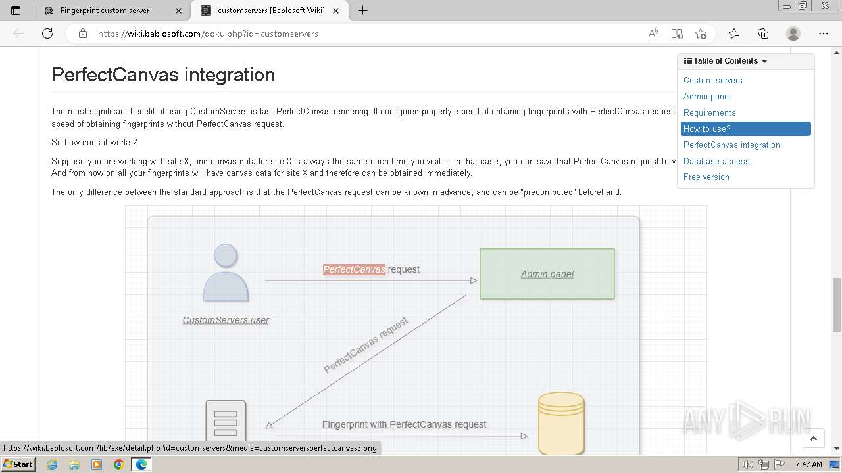Viewport: 842px width, 473px height.
Task: Click the back to top arrow button
Action: click(814, 438)
